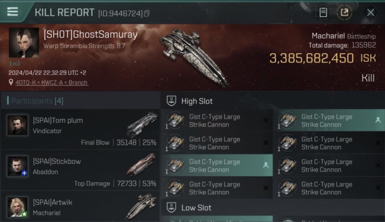Select Stickbow participant entry

click(x=80, y=170)
